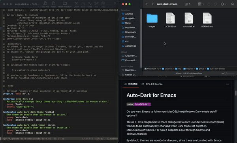Viewport: 237px width, 143px height.
Task: Click New File in the Emacs toolbar
Action: (45, 4)
